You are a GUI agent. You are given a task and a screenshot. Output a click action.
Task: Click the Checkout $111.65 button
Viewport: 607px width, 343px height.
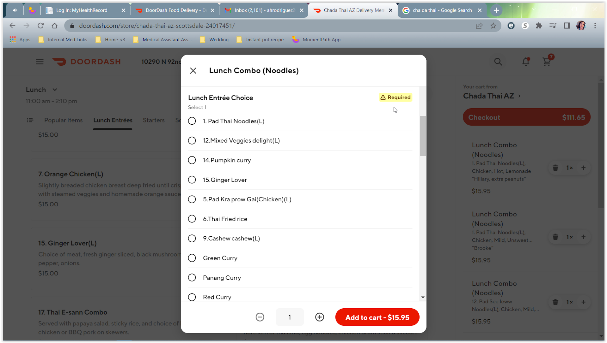click(x=526, y=117)
